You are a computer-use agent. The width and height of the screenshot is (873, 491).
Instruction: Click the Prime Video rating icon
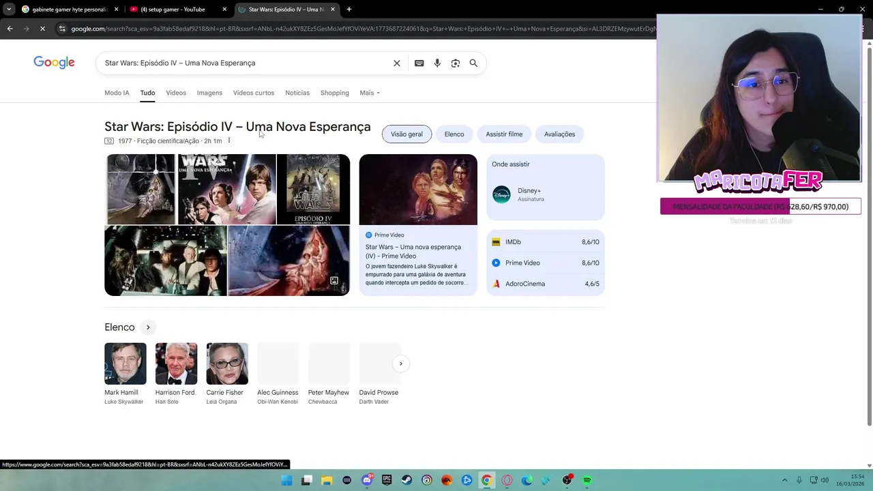click(x=496, y=263)
